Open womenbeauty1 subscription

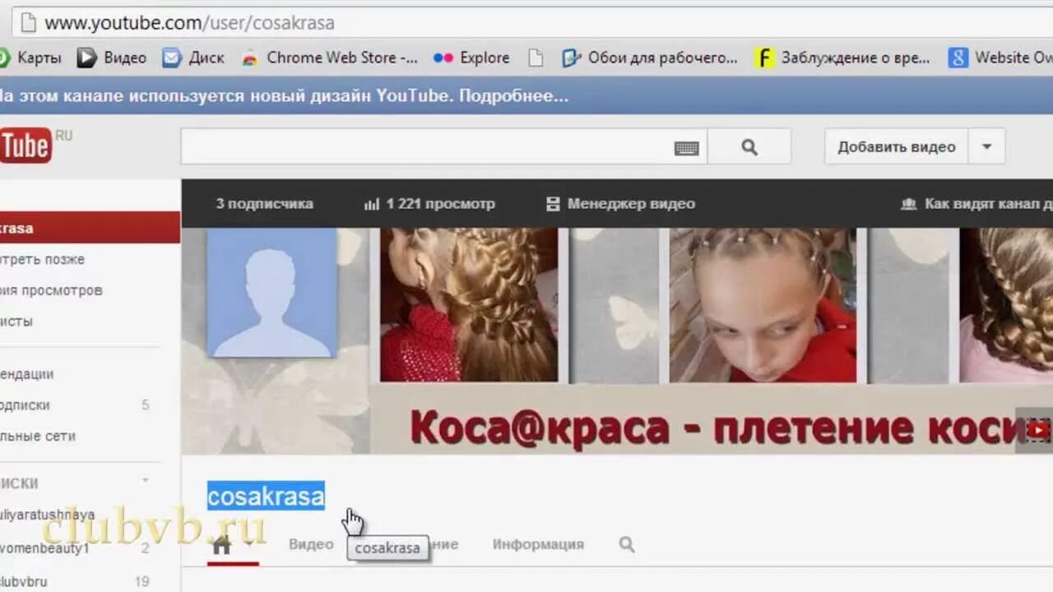pos(44,548)
